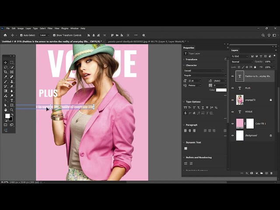Click the All Caps type option
This screenshot has width=280, height=210.
coord(185,108)
